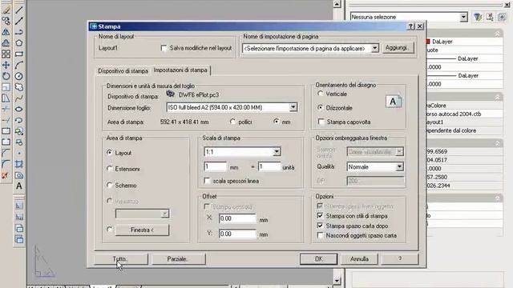Select pollici units radio button
This screenshot has height=288, width=513.
coord(232,122)
